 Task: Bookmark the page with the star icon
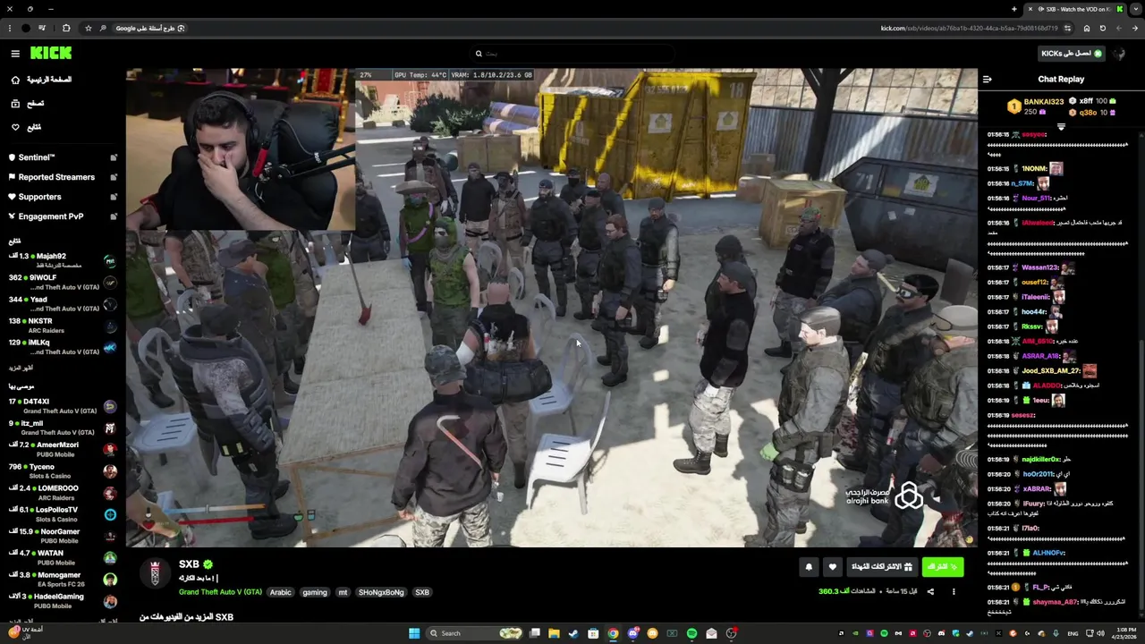88,28
